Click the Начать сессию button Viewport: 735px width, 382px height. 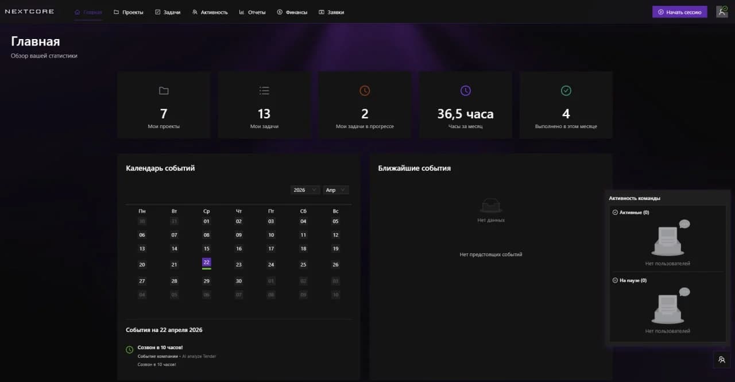pyautogui.click(x=680, y=11)
